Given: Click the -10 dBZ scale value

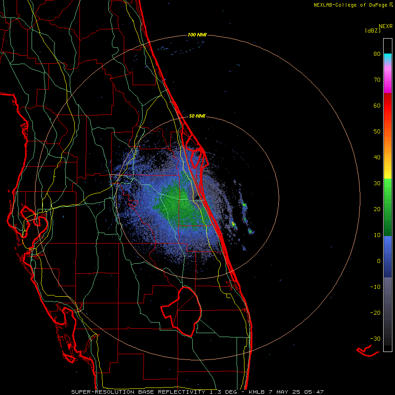Looking at the screenshot, I should pyautogui.click(x=375, y=287).
